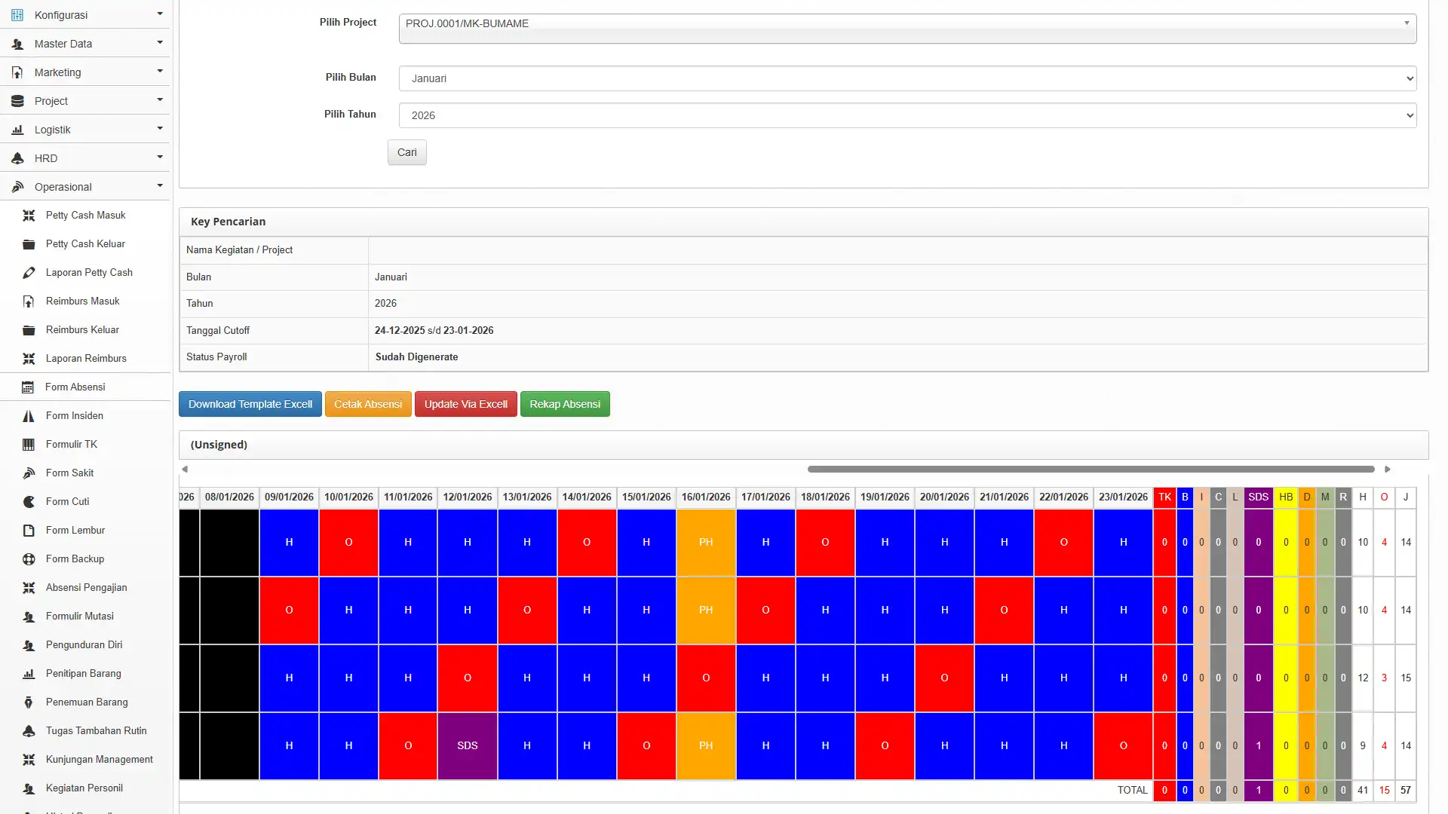Open the Pilih Bulan dropdown showing Januari
This screenshot has height=814, width=1448.
(907, 78)
